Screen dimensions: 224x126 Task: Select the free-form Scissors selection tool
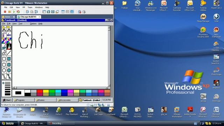4,29
